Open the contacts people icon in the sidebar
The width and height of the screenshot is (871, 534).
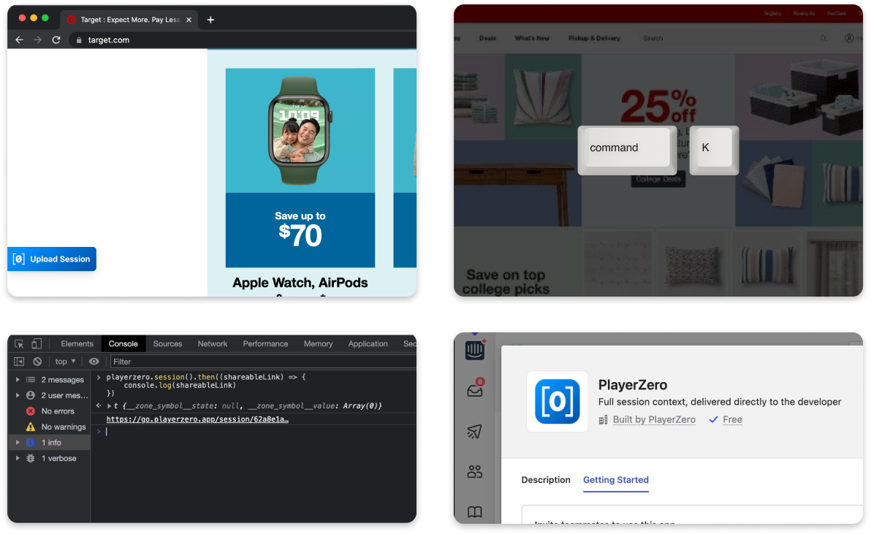coord(474,472)
